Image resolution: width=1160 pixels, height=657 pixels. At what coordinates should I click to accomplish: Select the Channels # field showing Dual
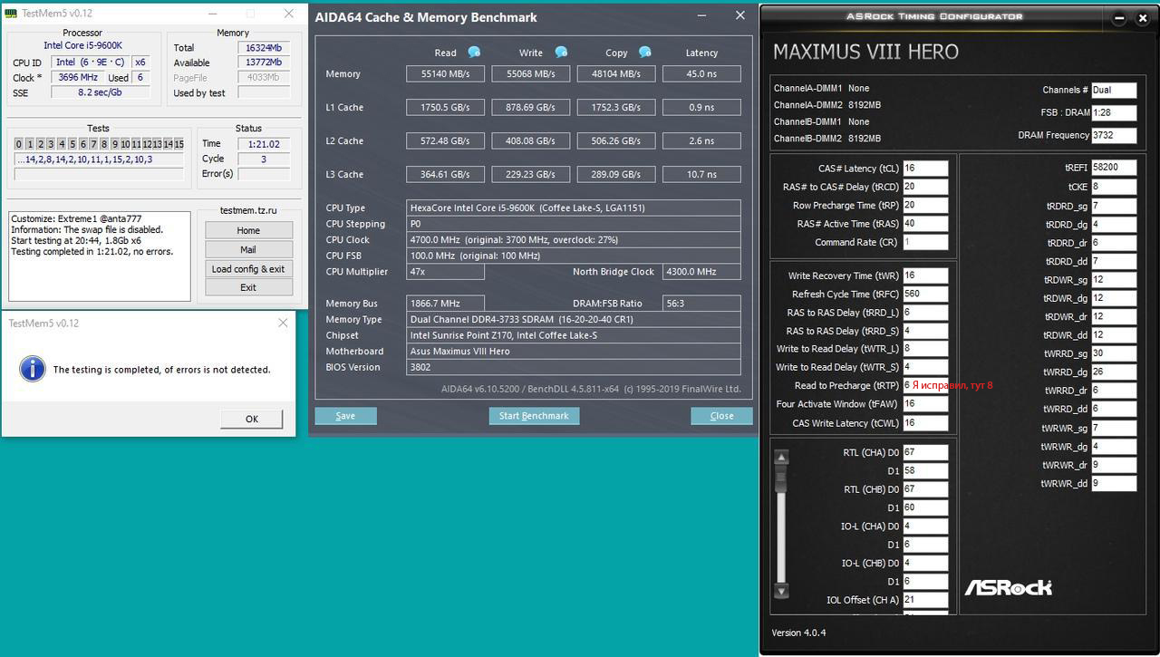click(x=1114, y=90)
